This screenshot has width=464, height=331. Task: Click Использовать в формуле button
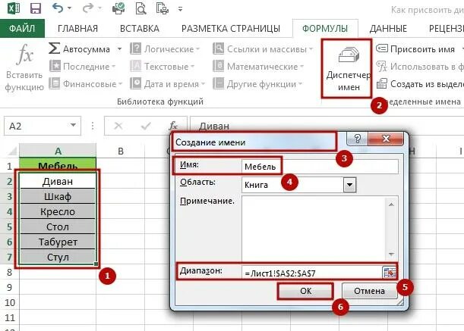420,67
